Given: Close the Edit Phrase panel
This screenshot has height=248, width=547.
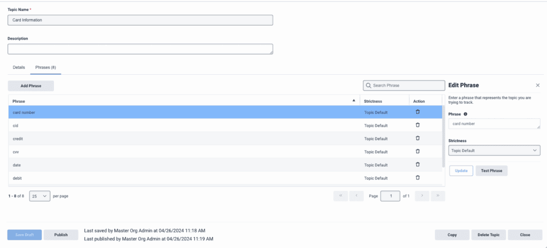Looking at the screenshot, I should [x=537, y=85].
